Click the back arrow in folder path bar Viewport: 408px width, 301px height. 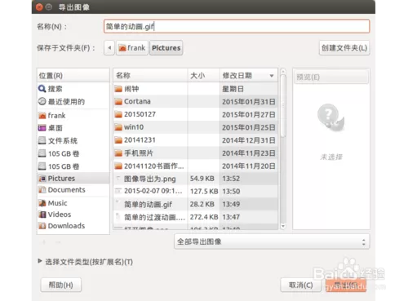tap(109, 48)
